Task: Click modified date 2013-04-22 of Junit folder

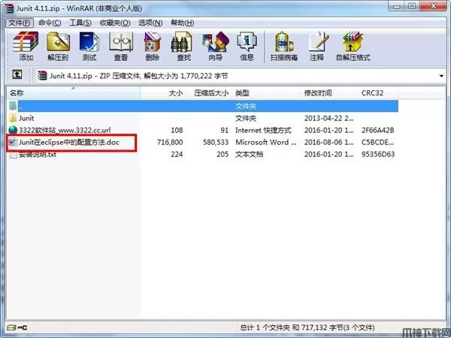Action: click(328, 118)
